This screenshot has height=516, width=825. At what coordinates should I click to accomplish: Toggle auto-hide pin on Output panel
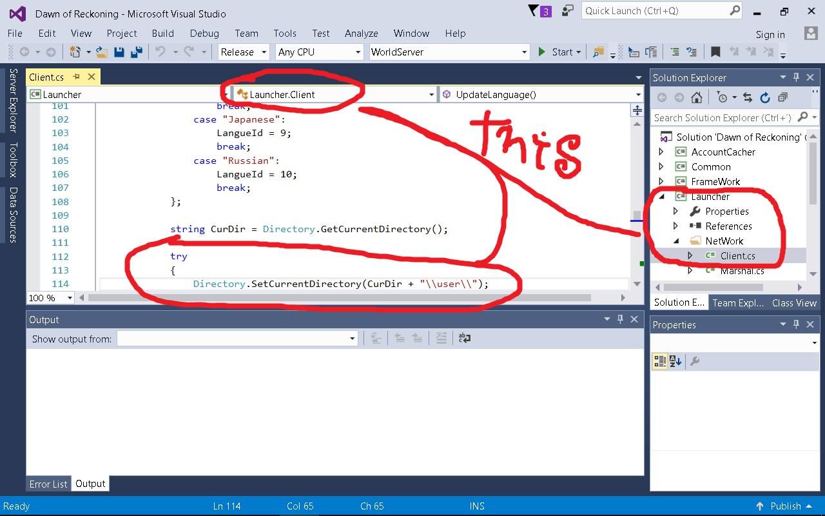pyautogui.click(x=620, y=319)
